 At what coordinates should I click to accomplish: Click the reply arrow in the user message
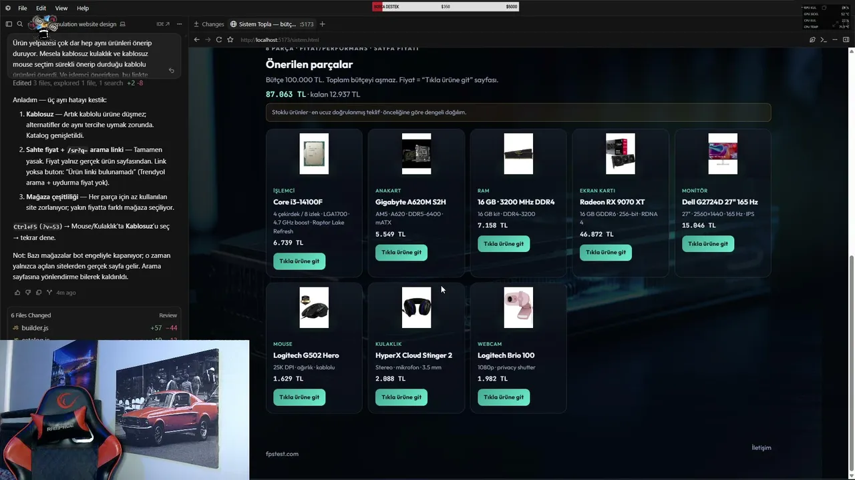[x=172, y=70]
